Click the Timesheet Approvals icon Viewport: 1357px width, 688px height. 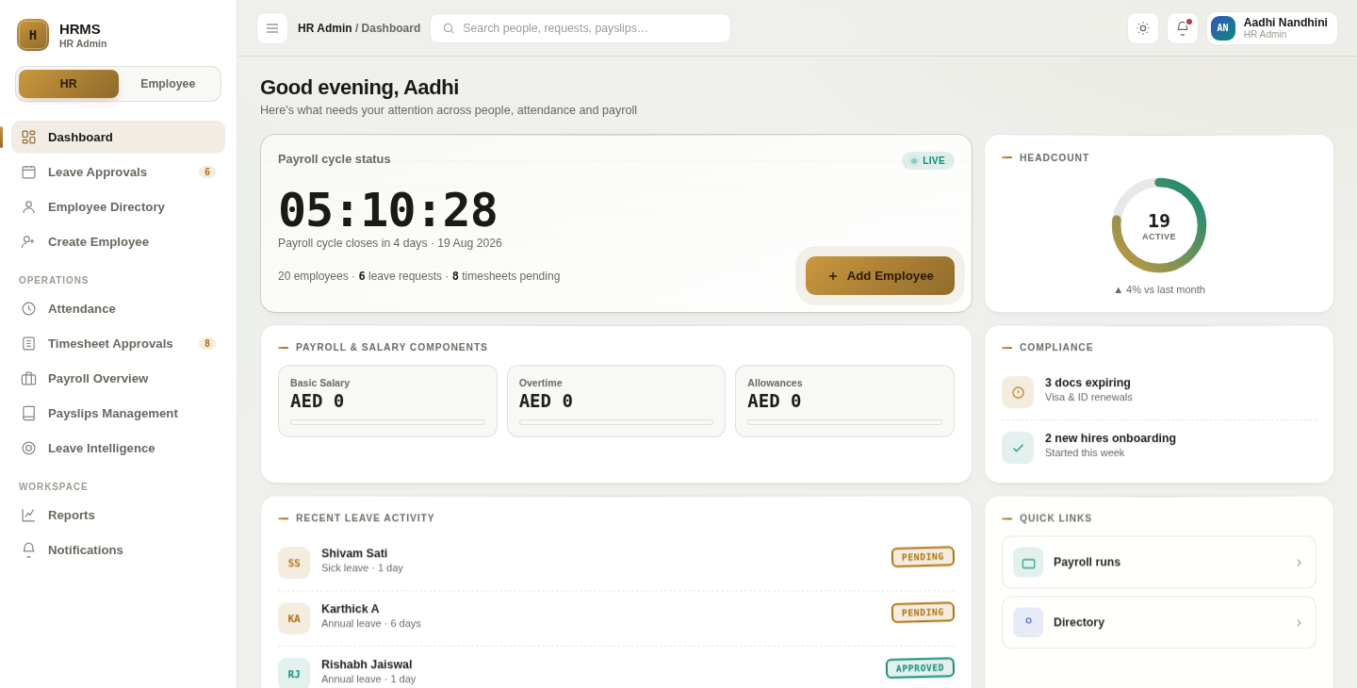tap(28, 343)
